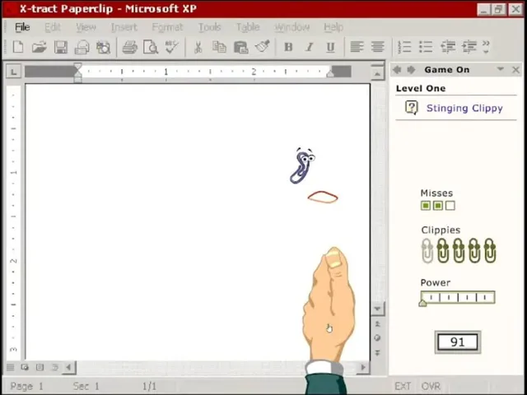Click the help question mark icon beside Stinging Clippy
Viewport: 527px width, 395px height.
point(412,108)
